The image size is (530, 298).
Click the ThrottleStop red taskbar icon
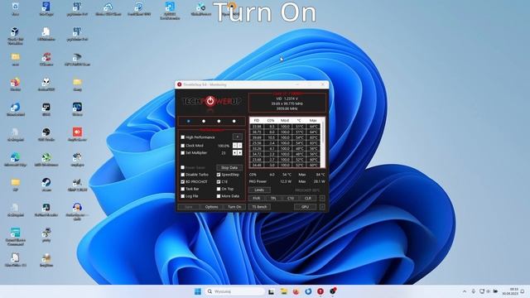320,291
